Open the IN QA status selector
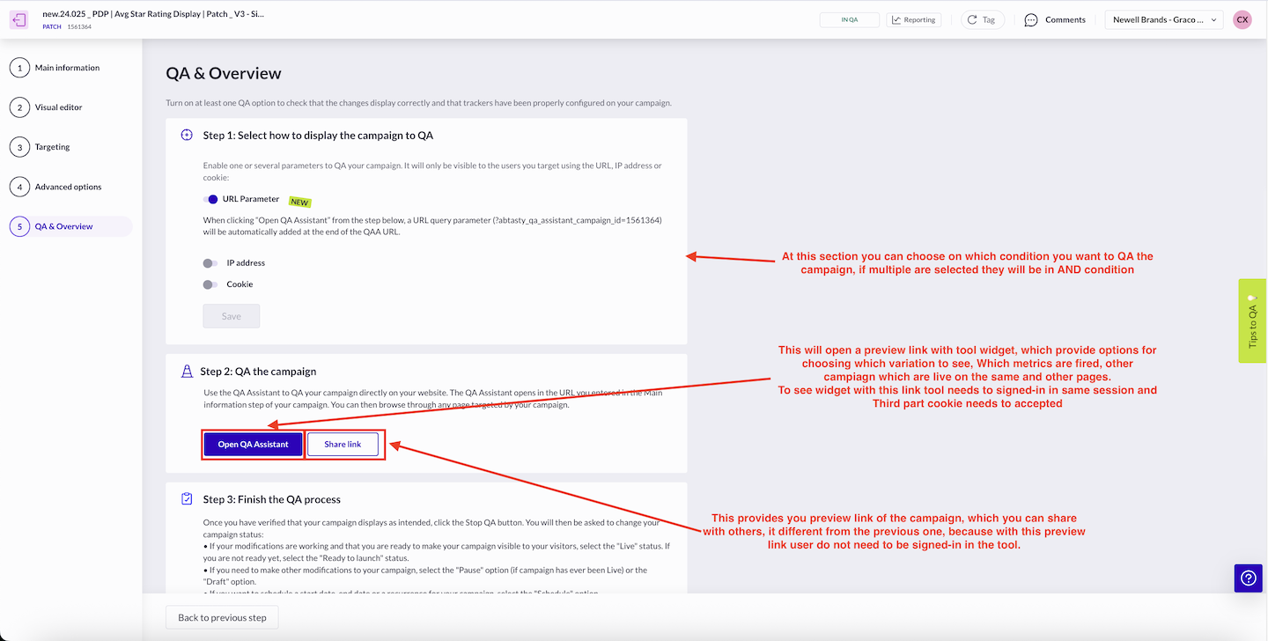 click(849, 19)
